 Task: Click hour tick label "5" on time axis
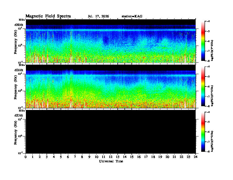click(x=61, y=157)
